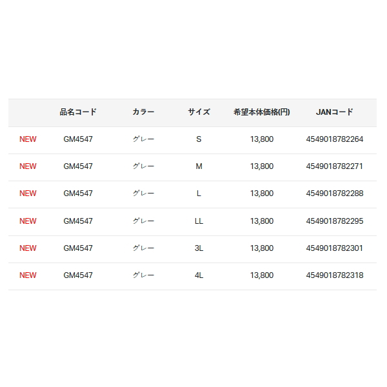Click the size 3L cell
This screenshot has width=387, height=387.
coord(199,248)
